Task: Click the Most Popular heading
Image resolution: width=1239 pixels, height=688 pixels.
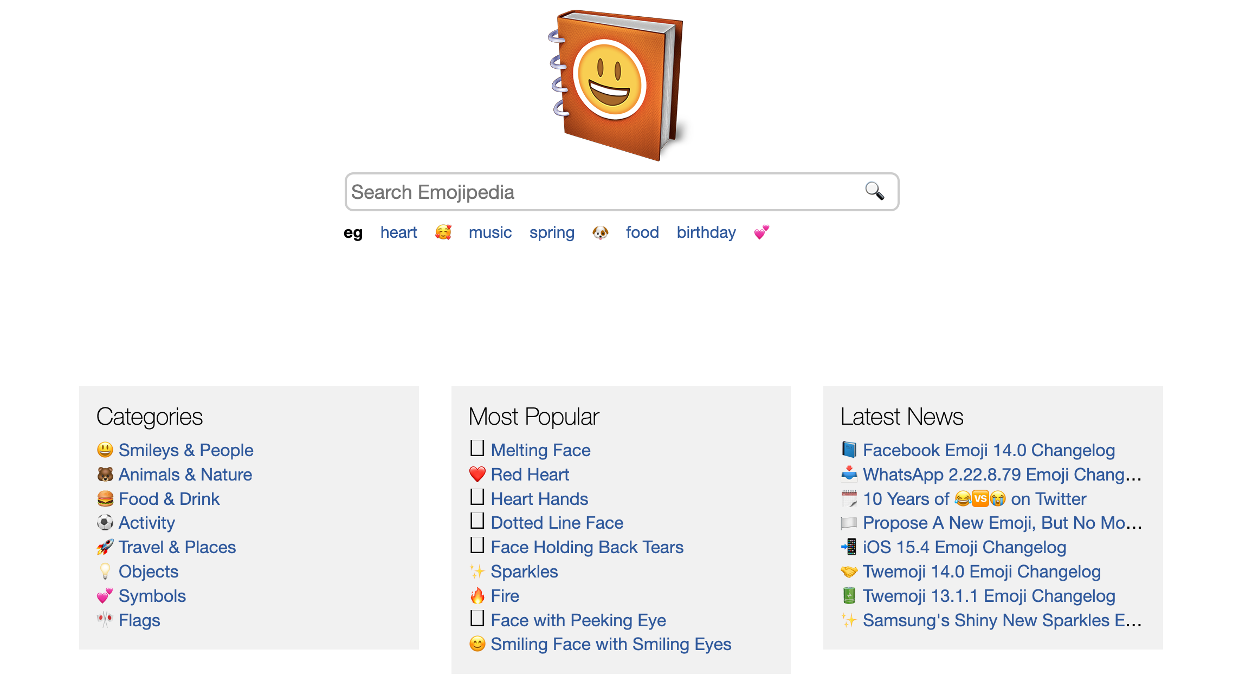Action: coord(534,417)
